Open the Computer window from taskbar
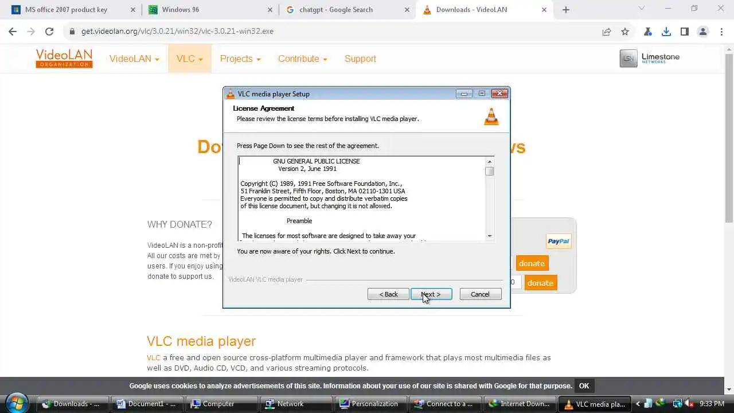Screen dimensions: 734x413 click(221, 404)
